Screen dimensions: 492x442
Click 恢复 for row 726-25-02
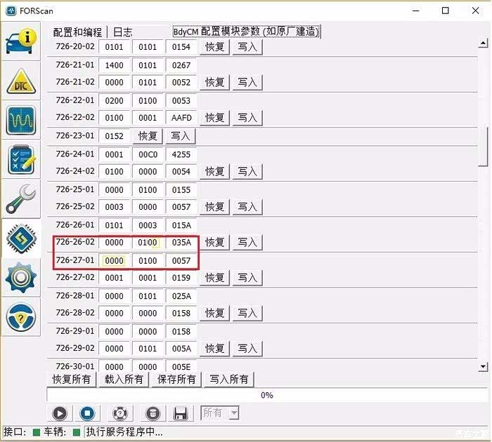click(x=214, y=207)
